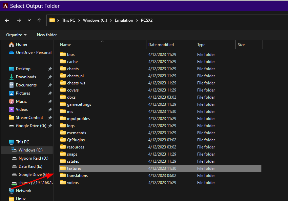Click the pin icon beside StreamContent

50,118
